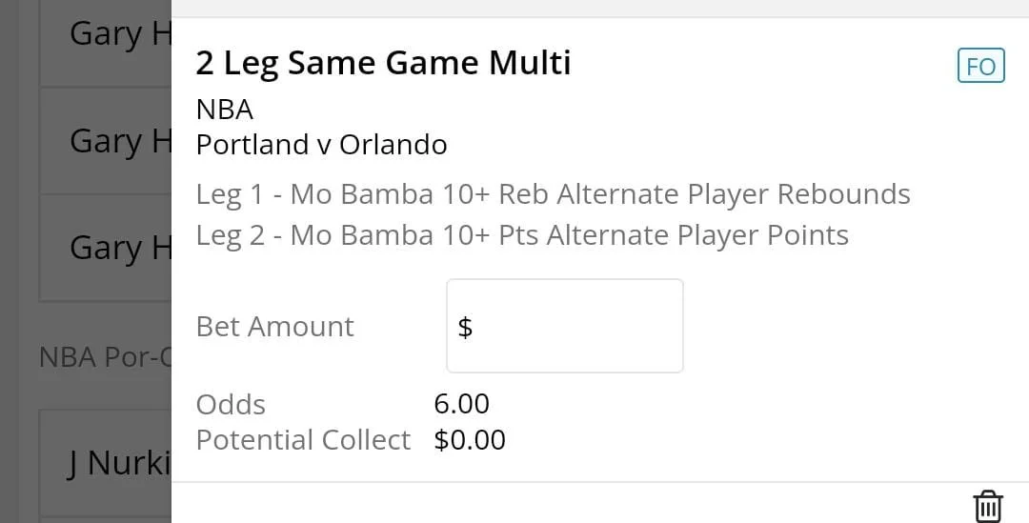Open the Portland v Orlando match link

pos(321,145)
